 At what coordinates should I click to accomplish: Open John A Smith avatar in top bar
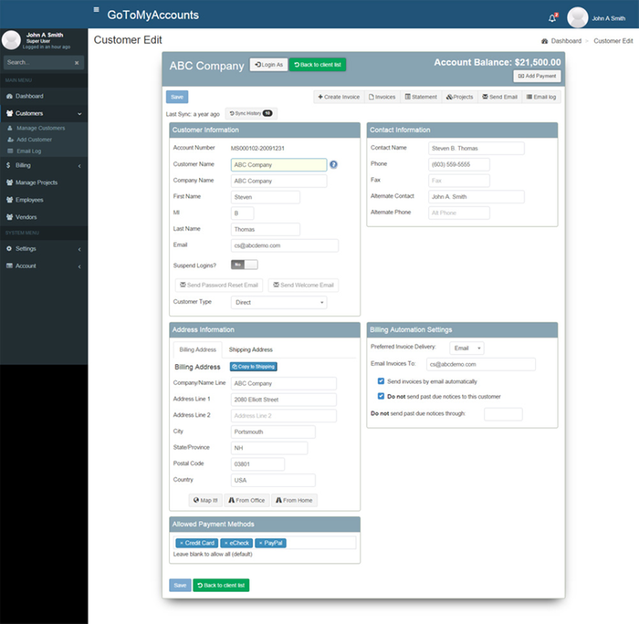(577, 18)
